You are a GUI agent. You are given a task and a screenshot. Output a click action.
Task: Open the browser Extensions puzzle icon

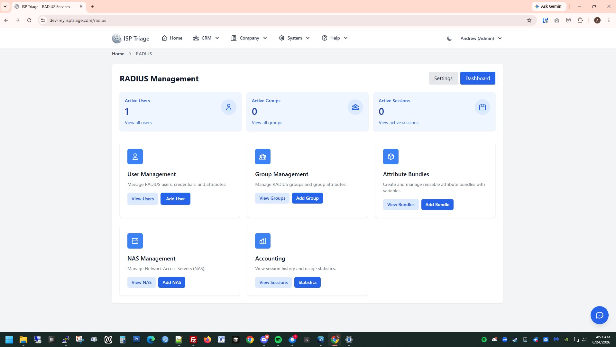[x=580, y=20]
